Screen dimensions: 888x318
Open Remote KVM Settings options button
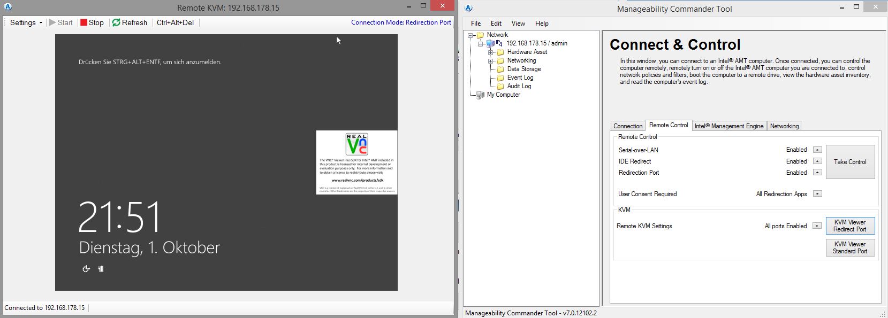pos(817,226)
